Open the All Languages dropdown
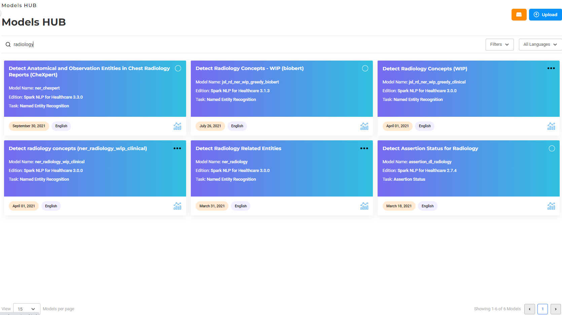562x315 pixels. pos(540,44)
